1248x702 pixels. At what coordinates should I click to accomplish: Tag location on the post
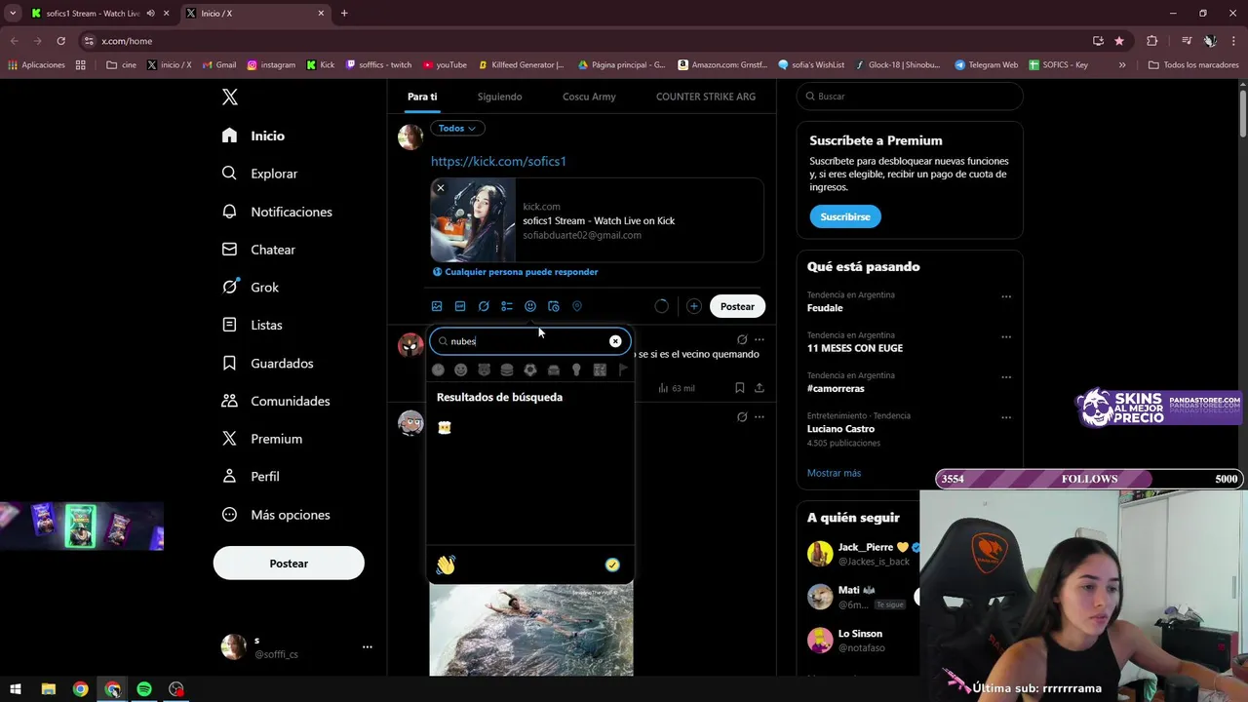pos(577,306)
